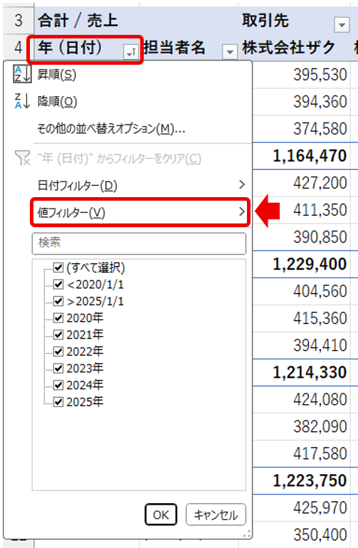This screenshot has width=358, height=548.
Task: Click the resize grip on the filter menu
Action: click(x=247, y=534)
